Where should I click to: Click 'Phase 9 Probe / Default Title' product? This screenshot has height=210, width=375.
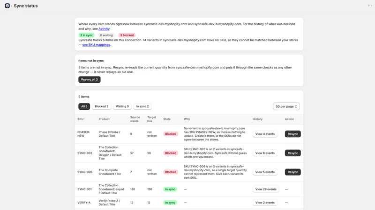click(110, 134)
